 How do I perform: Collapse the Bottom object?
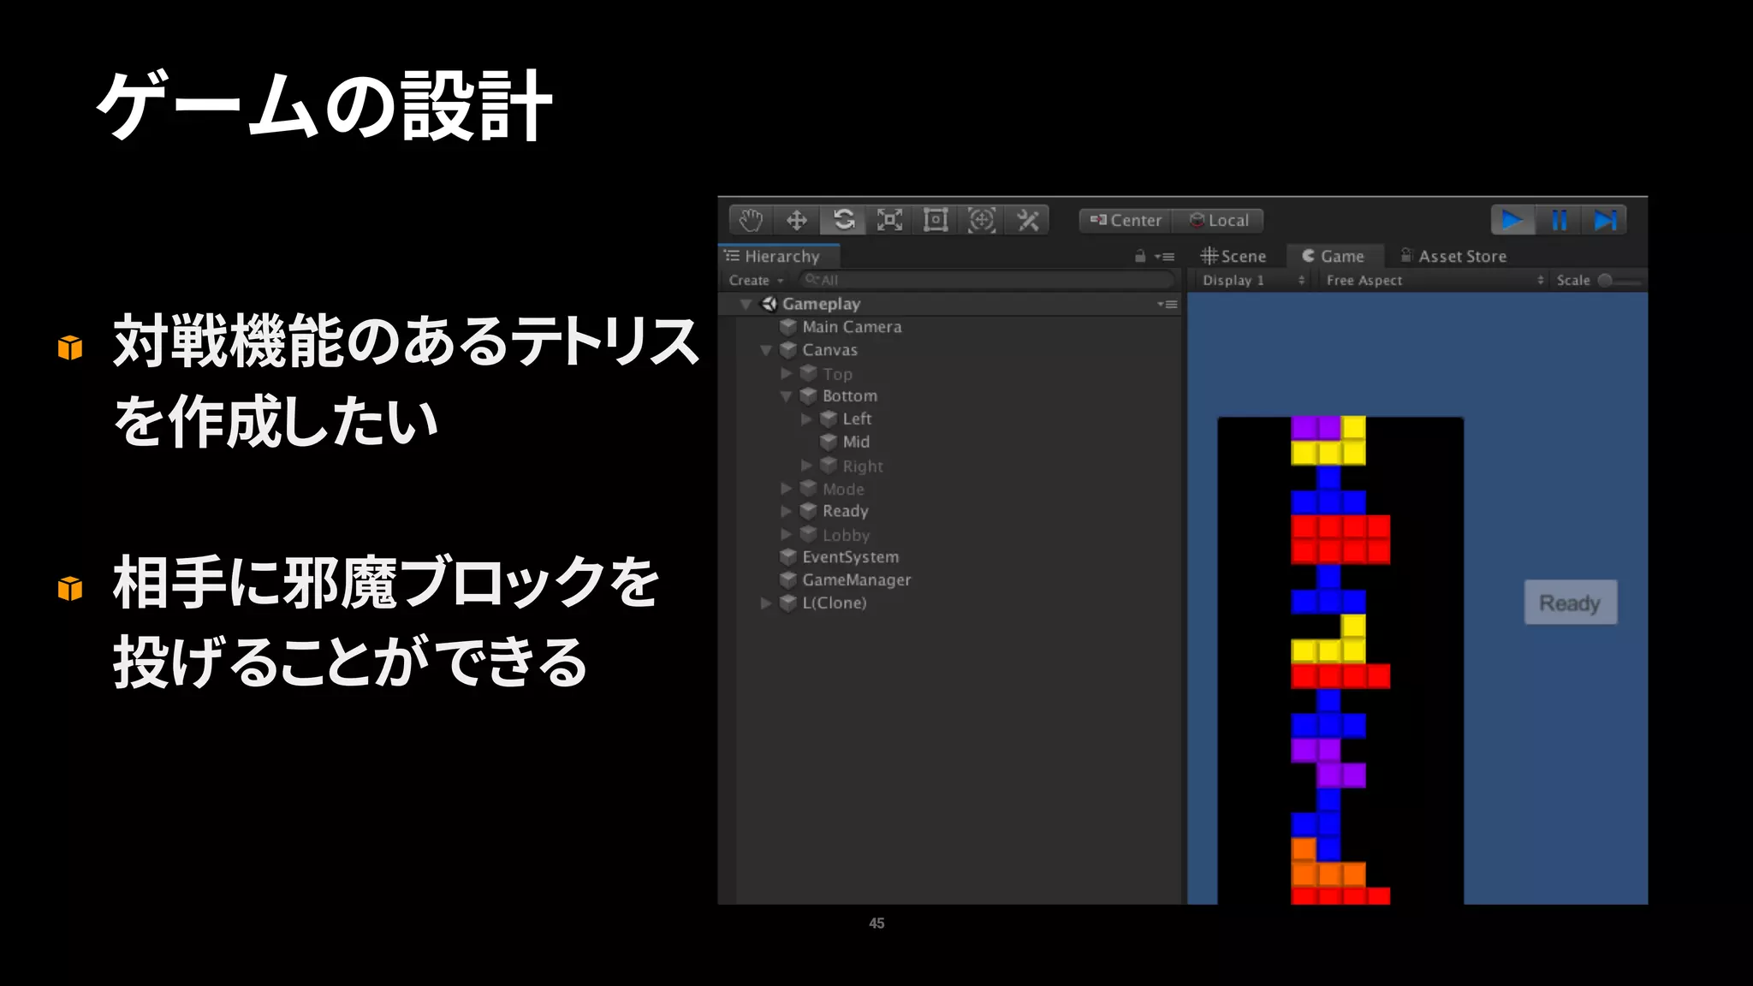pyautogui.click(x=786, y=396)
